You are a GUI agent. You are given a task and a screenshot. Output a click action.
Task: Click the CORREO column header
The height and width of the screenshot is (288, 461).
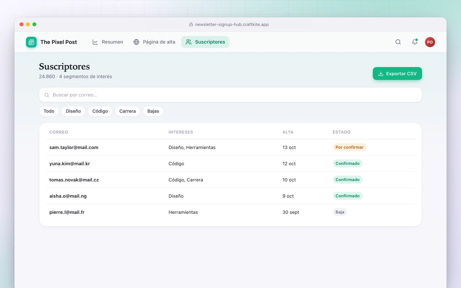click(x=59, y=132)
